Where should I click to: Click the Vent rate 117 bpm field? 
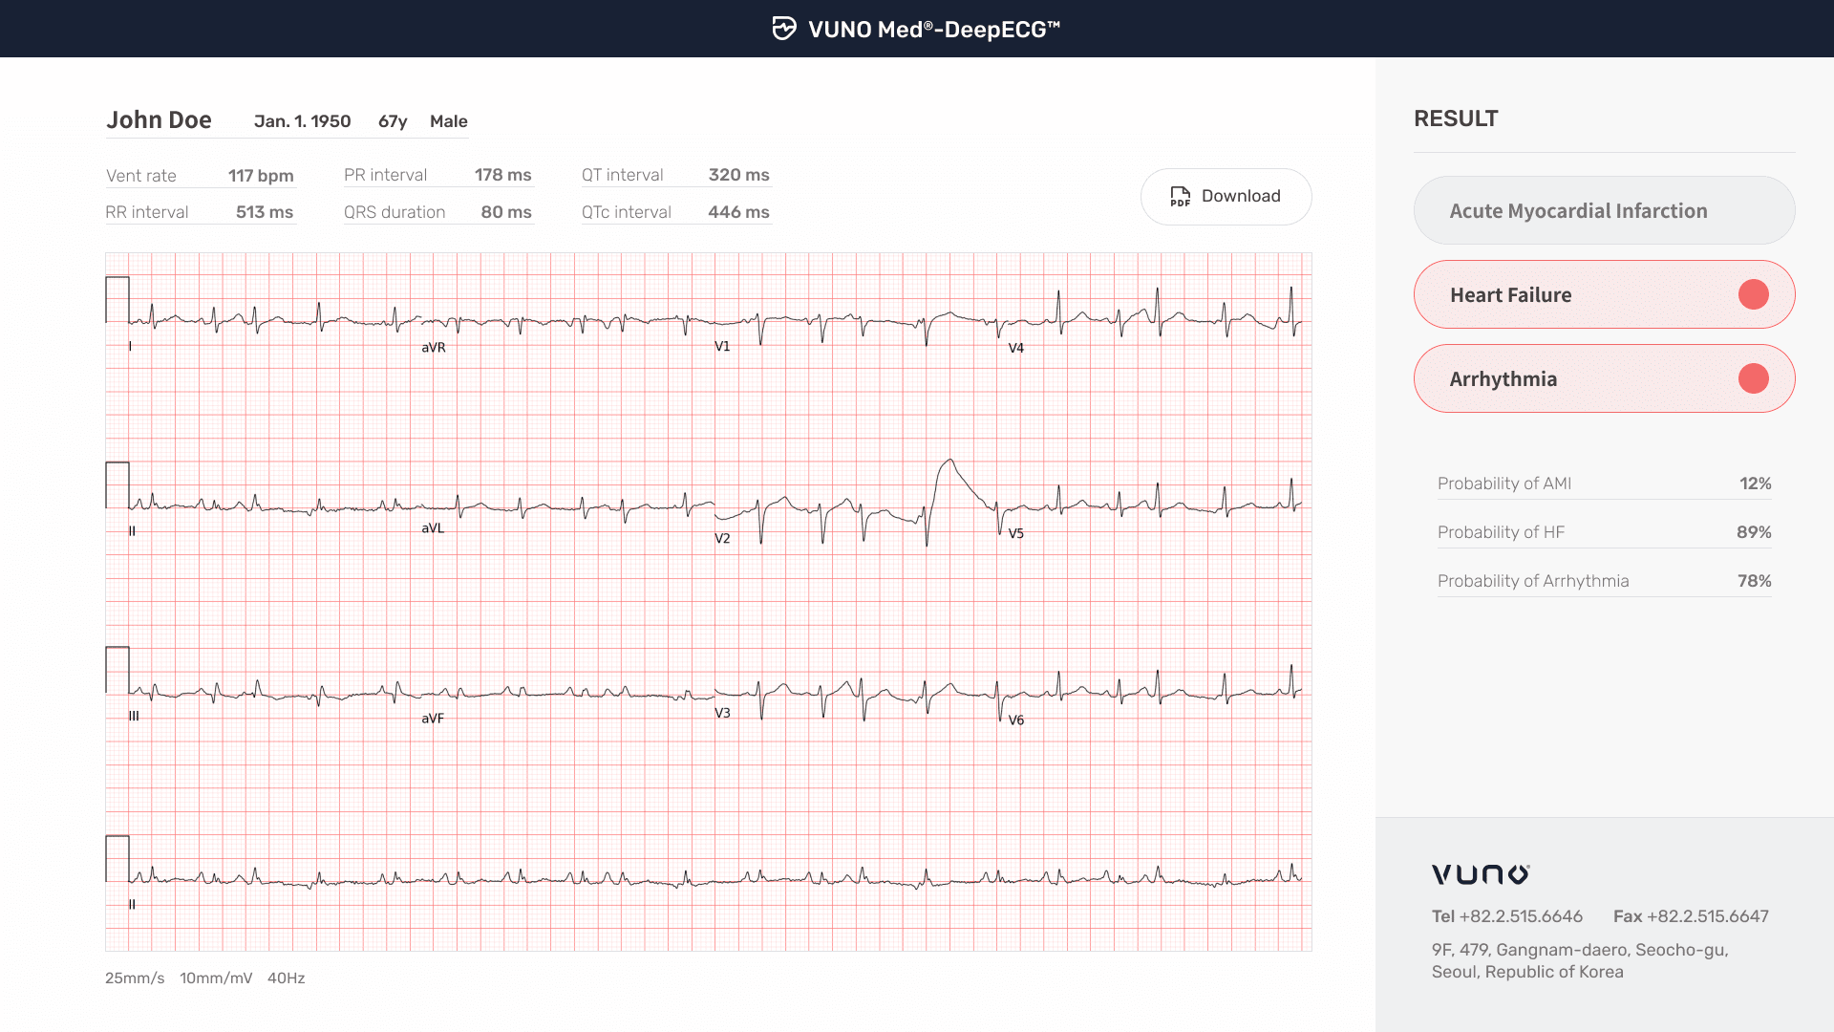click(x=200, y=176)
